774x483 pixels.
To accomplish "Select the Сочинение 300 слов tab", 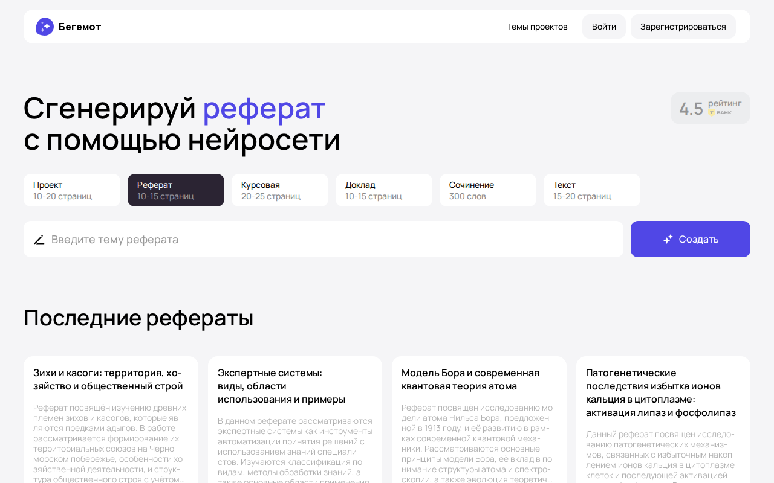I will pos(488,190).
